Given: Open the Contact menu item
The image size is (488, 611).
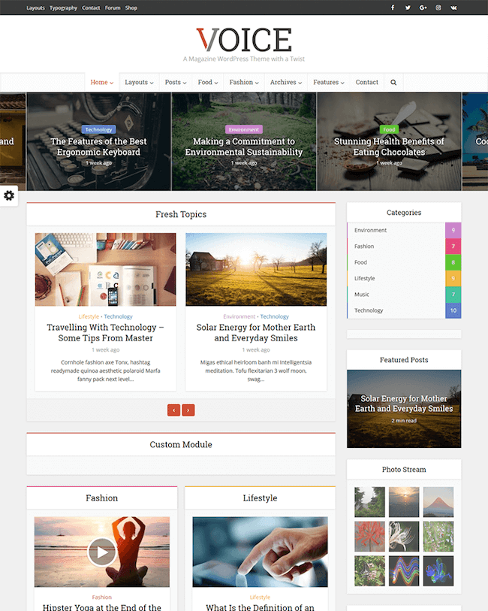Looking at the screenshot, I should pos(366,82).
